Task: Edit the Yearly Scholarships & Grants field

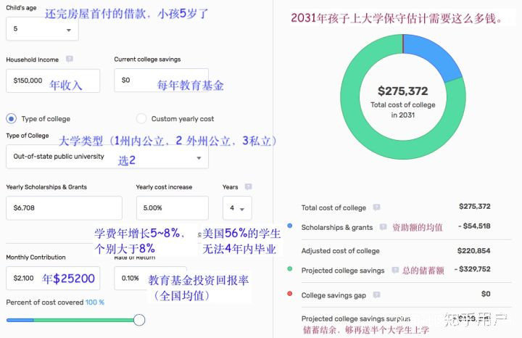Action: (x=64, y=207)
